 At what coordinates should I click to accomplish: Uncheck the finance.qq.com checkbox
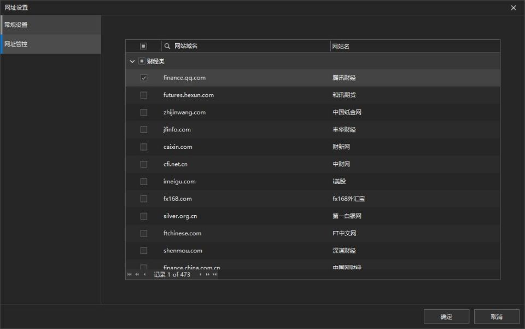(144, 78)
